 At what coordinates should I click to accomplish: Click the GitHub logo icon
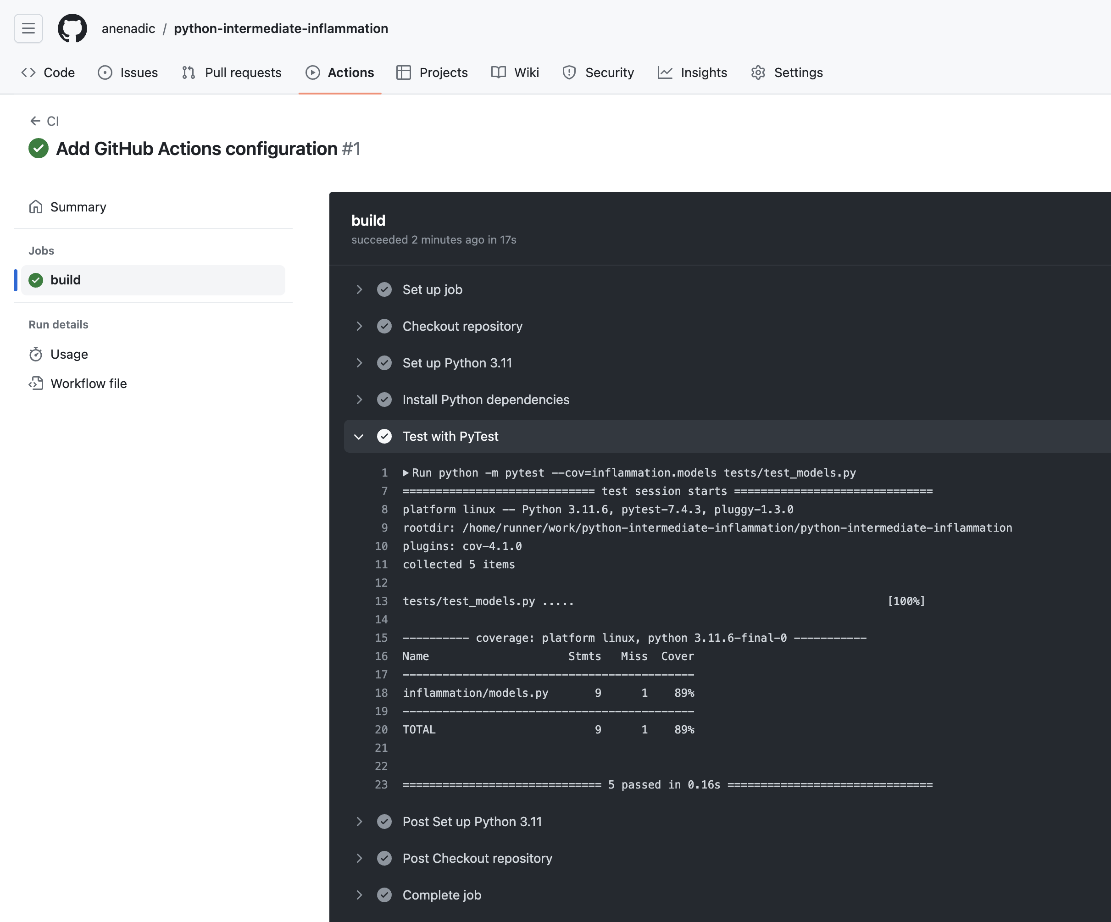(72, 28)
